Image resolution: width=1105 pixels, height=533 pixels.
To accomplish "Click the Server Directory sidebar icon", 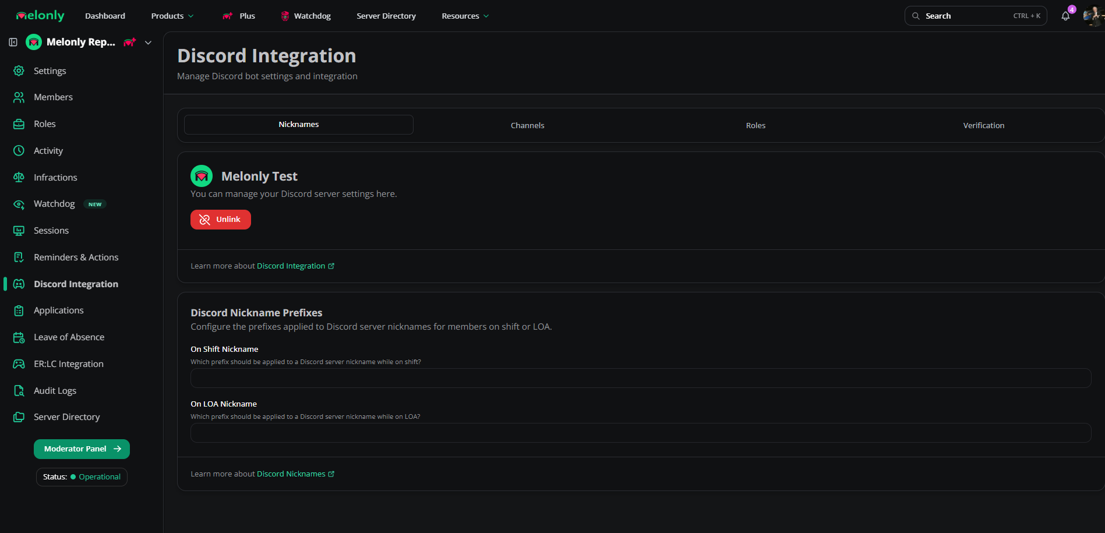I will [x=19, y=417].
